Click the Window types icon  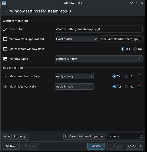tap(5, 59)
